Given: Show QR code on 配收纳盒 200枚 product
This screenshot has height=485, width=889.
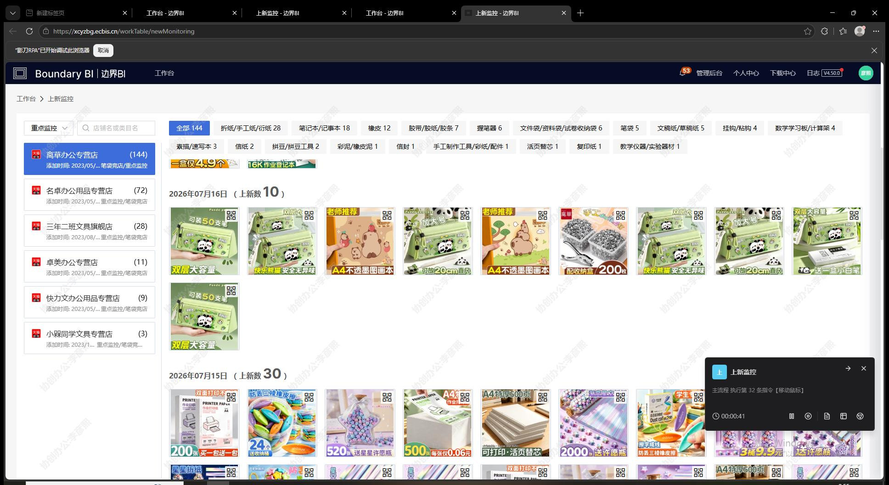Looking at the screenshot, I should click(620, 215).
